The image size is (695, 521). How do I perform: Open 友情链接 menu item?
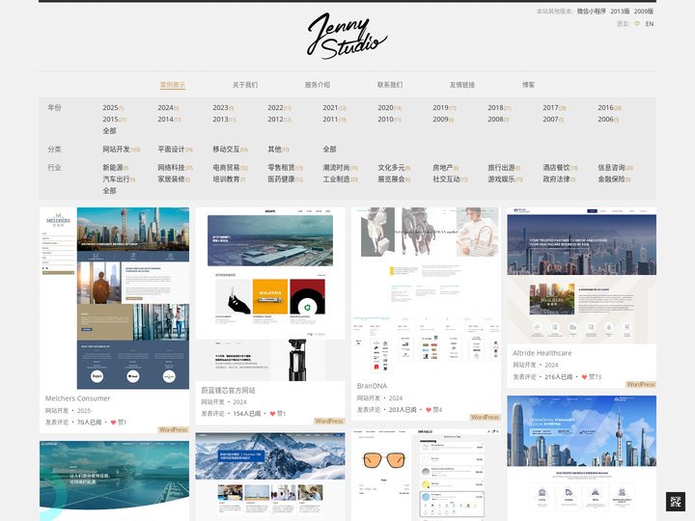pyautogui.click(x=462, y=85)
